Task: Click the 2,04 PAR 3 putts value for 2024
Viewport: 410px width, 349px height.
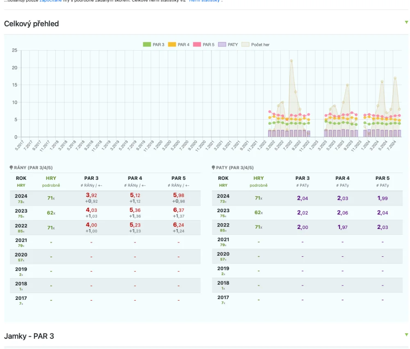Action: point(302,198)
